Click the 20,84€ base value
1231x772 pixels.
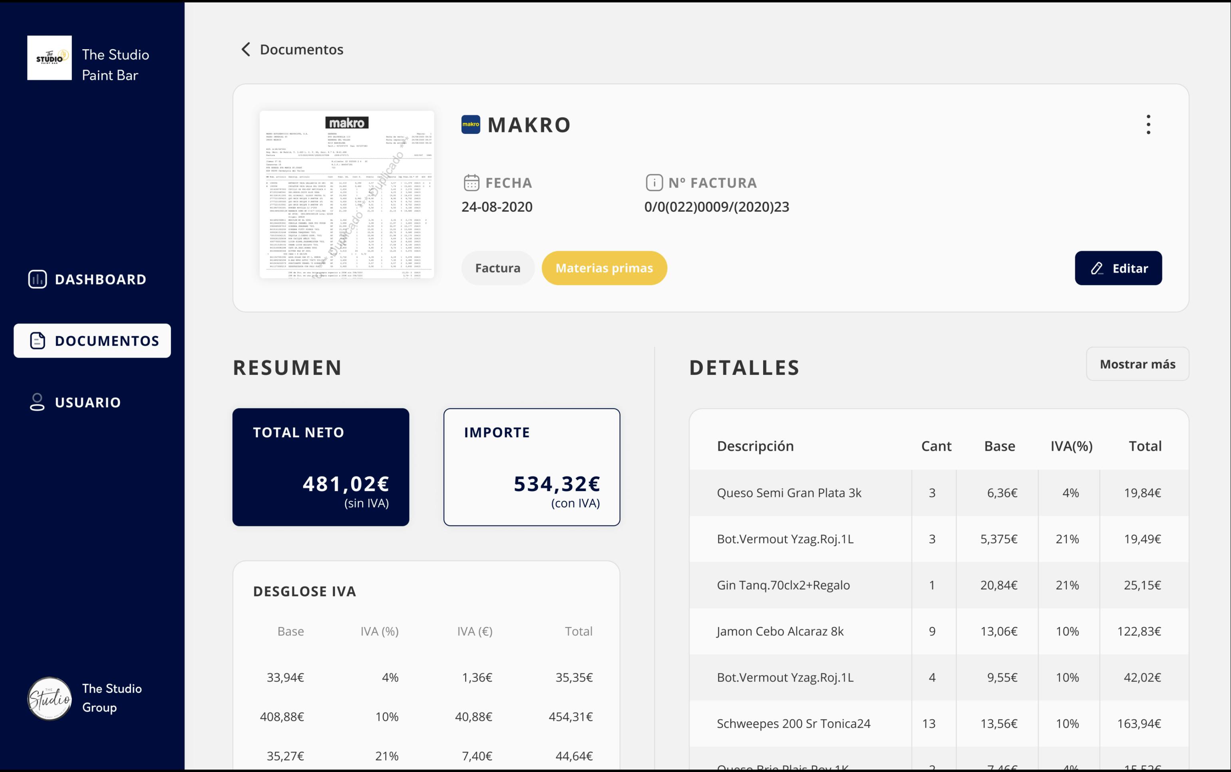(999, 585)
